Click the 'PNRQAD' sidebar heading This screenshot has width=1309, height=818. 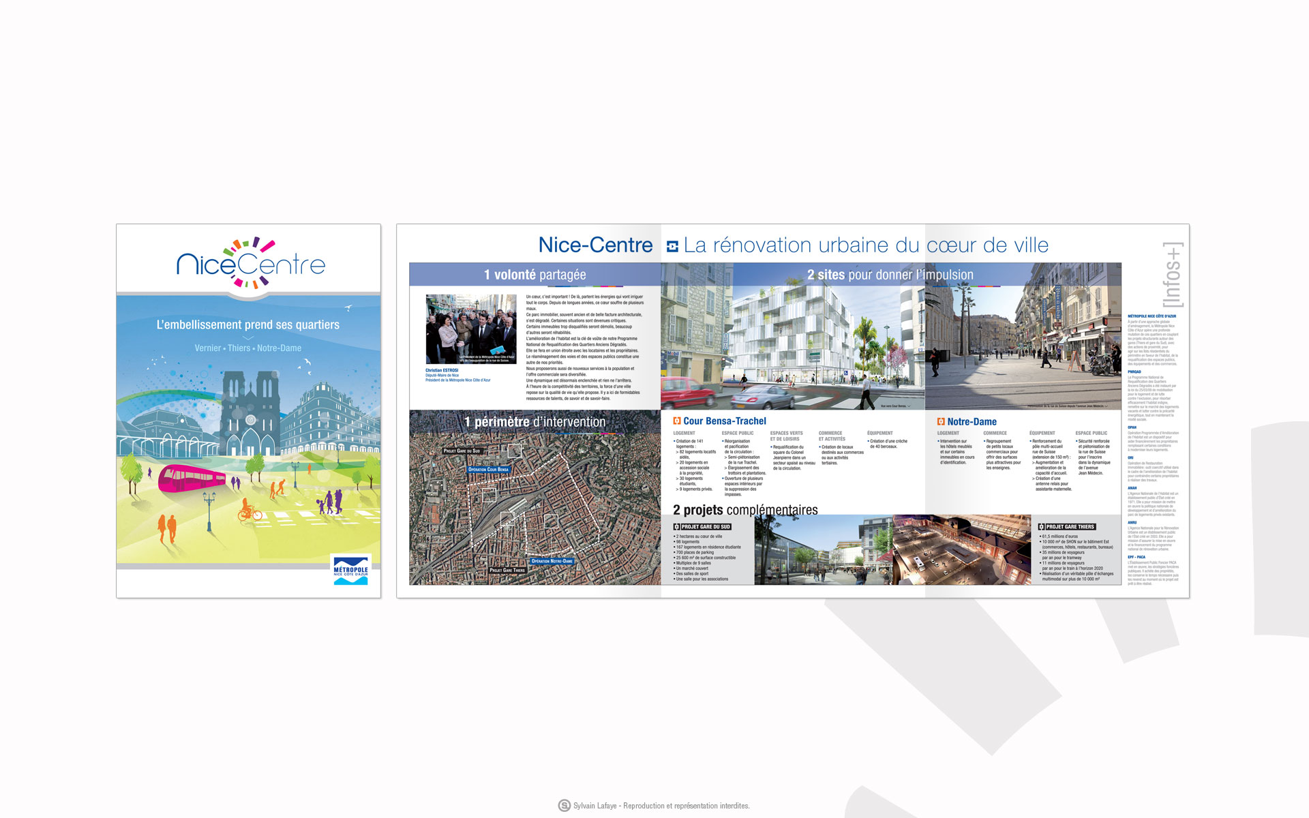pos(1134,372)
